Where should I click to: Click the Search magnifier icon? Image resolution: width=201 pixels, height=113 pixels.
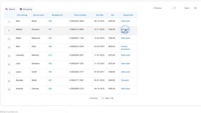(7, 9)
